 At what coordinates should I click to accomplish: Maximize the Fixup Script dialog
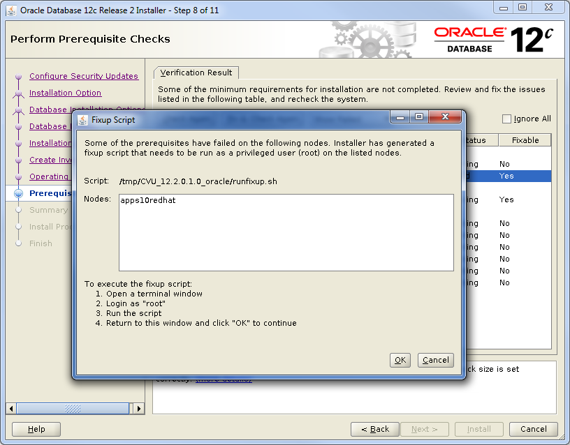(419, 117)
